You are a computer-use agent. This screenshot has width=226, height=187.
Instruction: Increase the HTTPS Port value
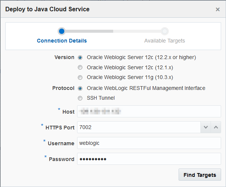pos(216,127)
